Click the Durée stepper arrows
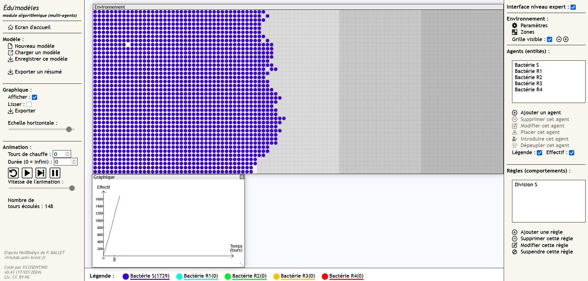Screen dimensions: 588x281 [74, 162]
